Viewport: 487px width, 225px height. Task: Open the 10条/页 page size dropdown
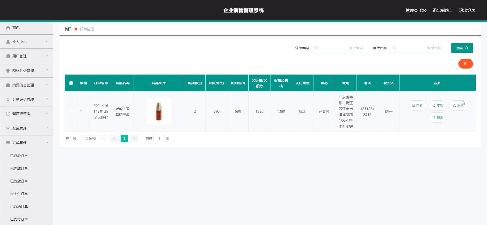93,138
